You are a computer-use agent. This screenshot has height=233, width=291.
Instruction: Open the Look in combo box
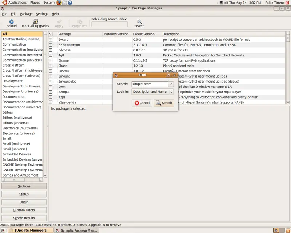152,92
